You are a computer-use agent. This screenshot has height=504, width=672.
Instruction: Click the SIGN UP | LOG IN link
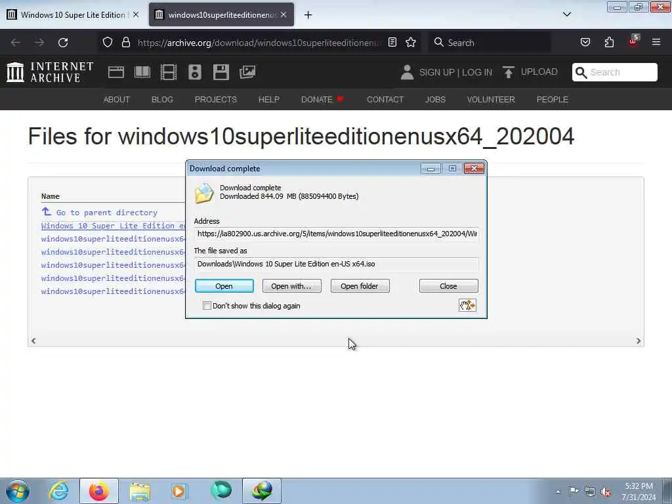click(x=455, y=72)
